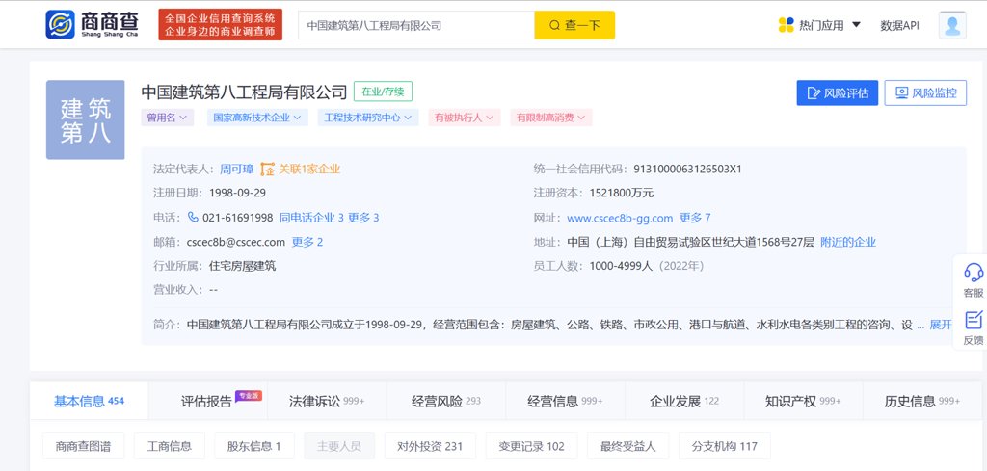Select 对外投资 231 sub-tab

click(430, 446)
